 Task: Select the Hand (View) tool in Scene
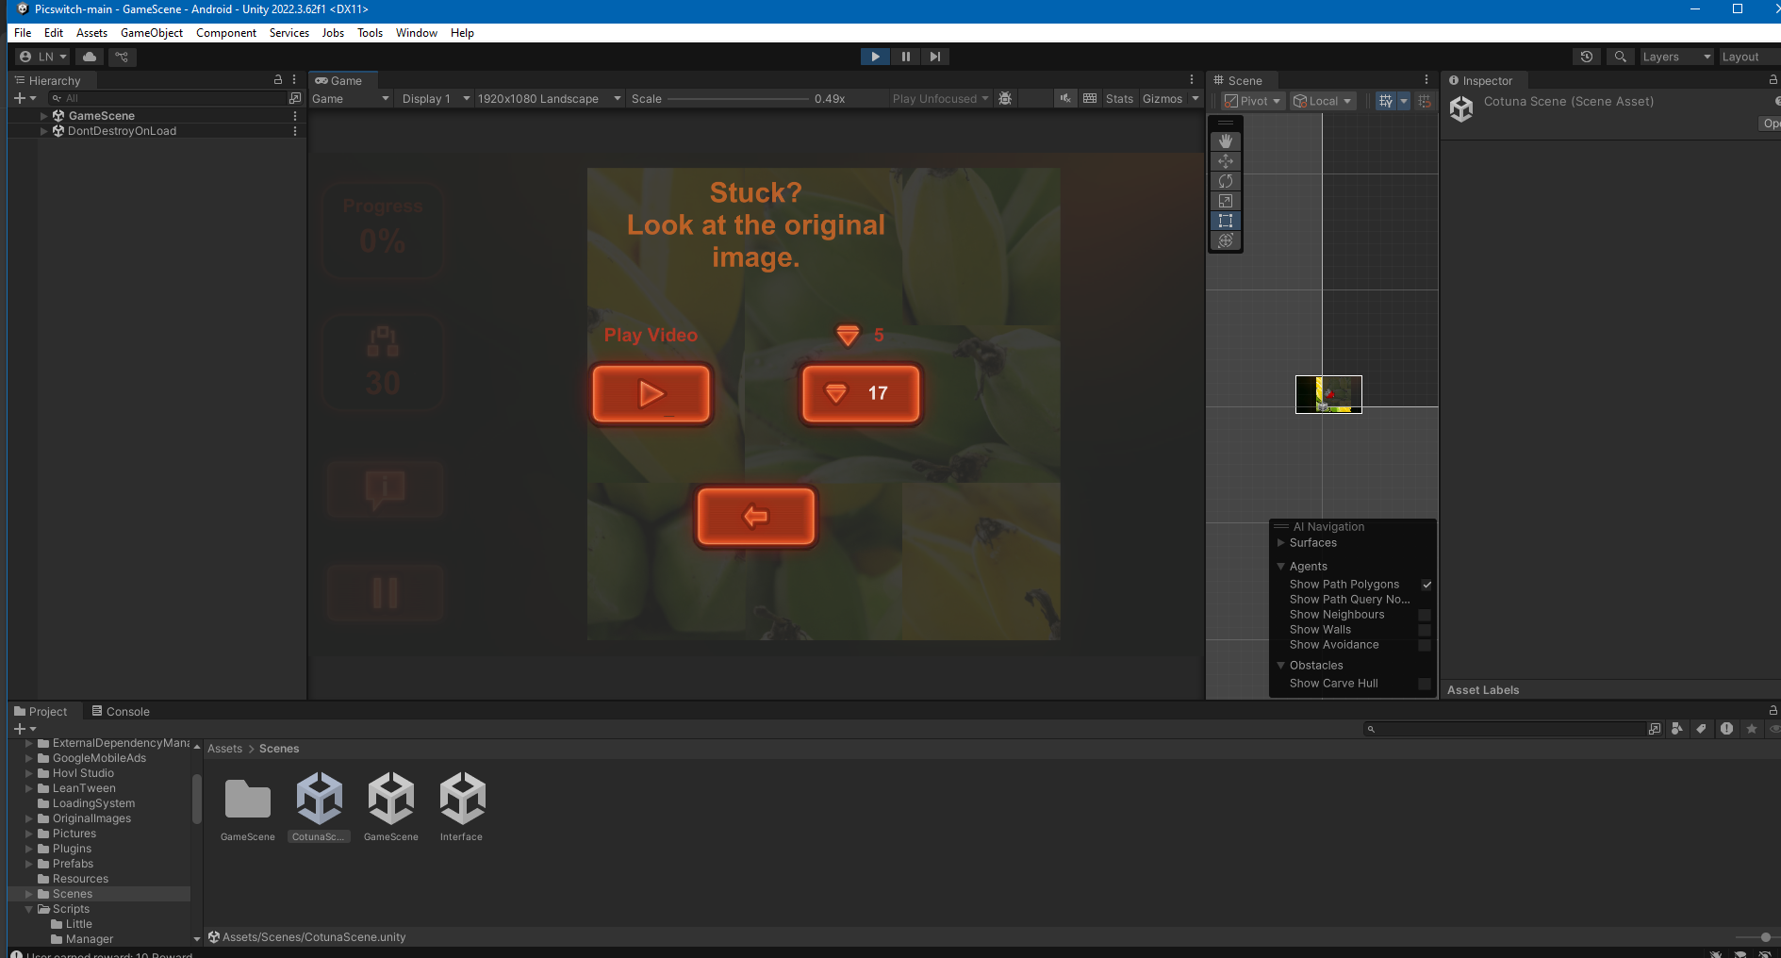pyautogui.click(x=1226, y=141)
